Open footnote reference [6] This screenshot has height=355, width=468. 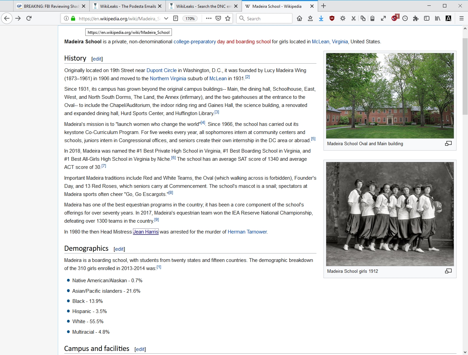tap(173, 157)
